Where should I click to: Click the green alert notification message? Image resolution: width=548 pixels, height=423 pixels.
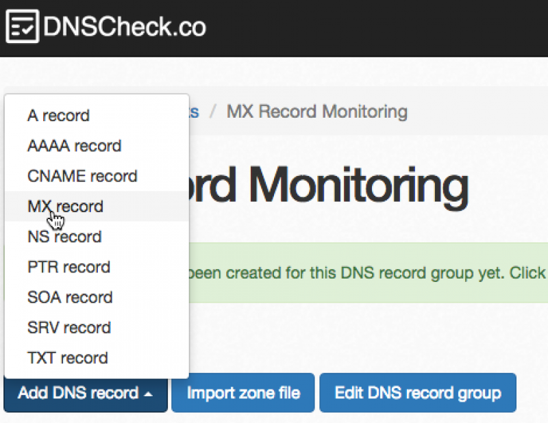click(x=363, y=273)
